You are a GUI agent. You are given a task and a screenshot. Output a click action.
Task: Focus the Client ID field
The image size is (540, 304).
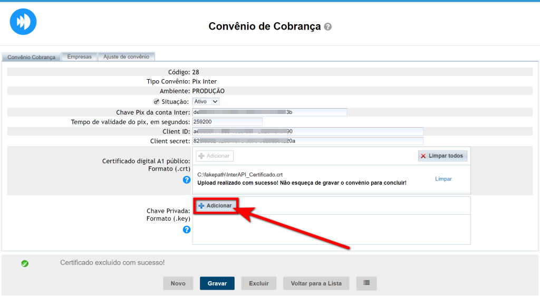click(x=307, y=131)
